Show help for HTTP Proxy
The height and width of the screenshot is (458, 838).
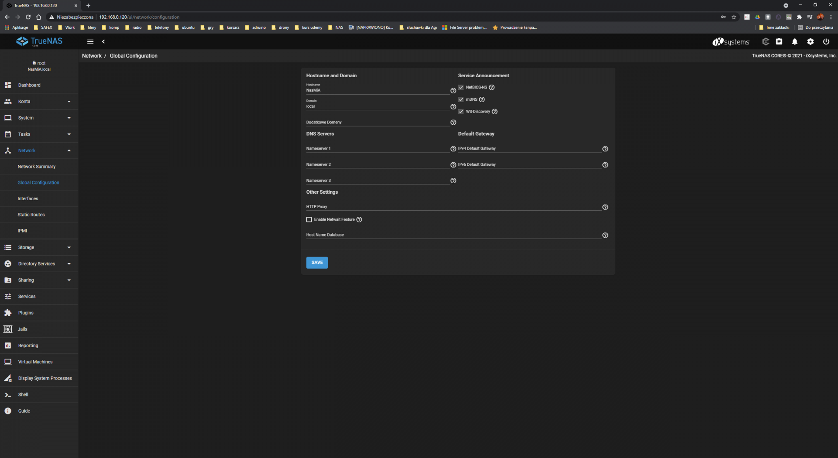605,207
